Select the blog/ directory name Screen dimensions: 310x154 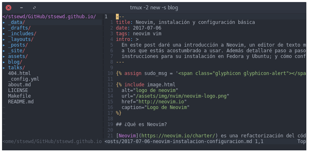pos(15,62)
